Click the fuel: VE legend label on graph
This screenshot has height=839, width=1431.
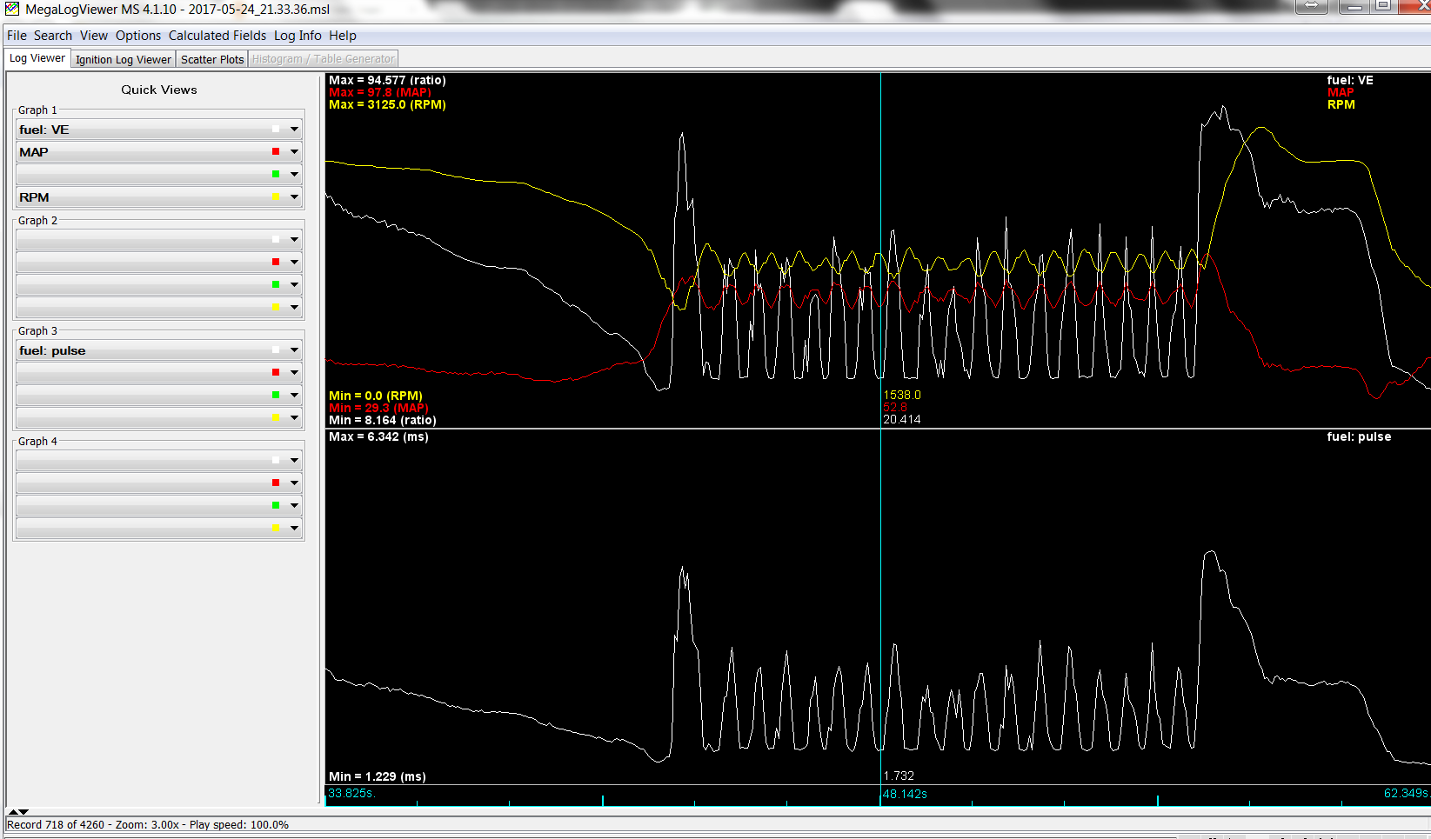point(1350,80)
